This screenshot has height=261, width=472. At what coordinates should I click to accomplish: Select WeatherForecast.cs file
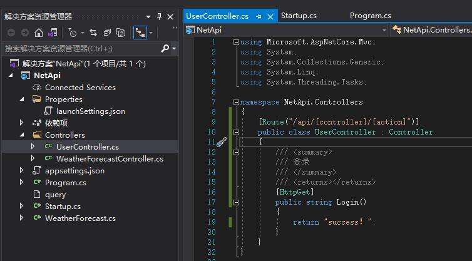(80, 218)
